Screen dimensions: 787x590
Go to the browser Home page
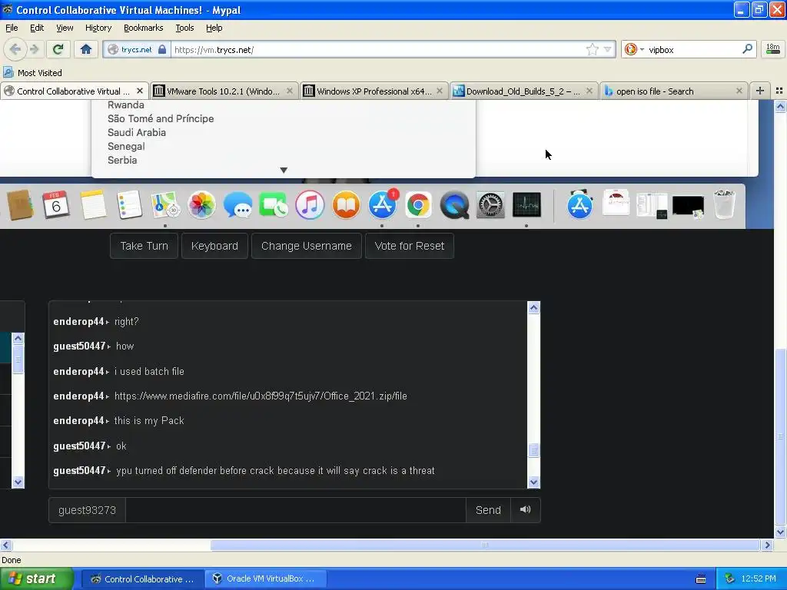pos(86,49)
